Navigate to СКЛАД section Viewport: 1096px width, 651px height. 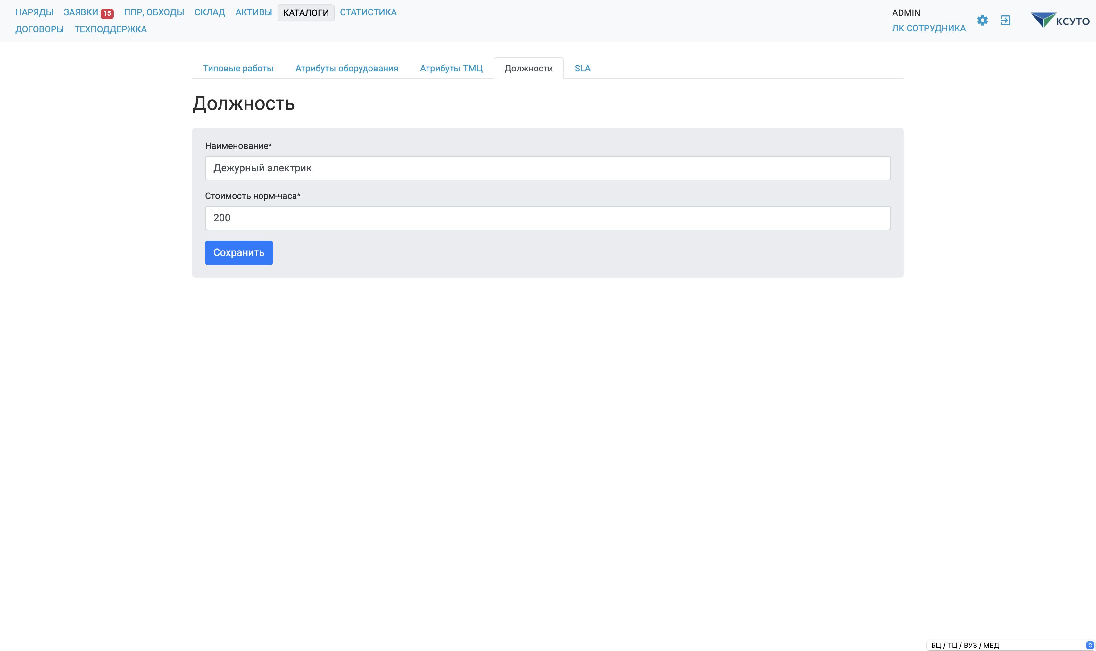point(210,12)
